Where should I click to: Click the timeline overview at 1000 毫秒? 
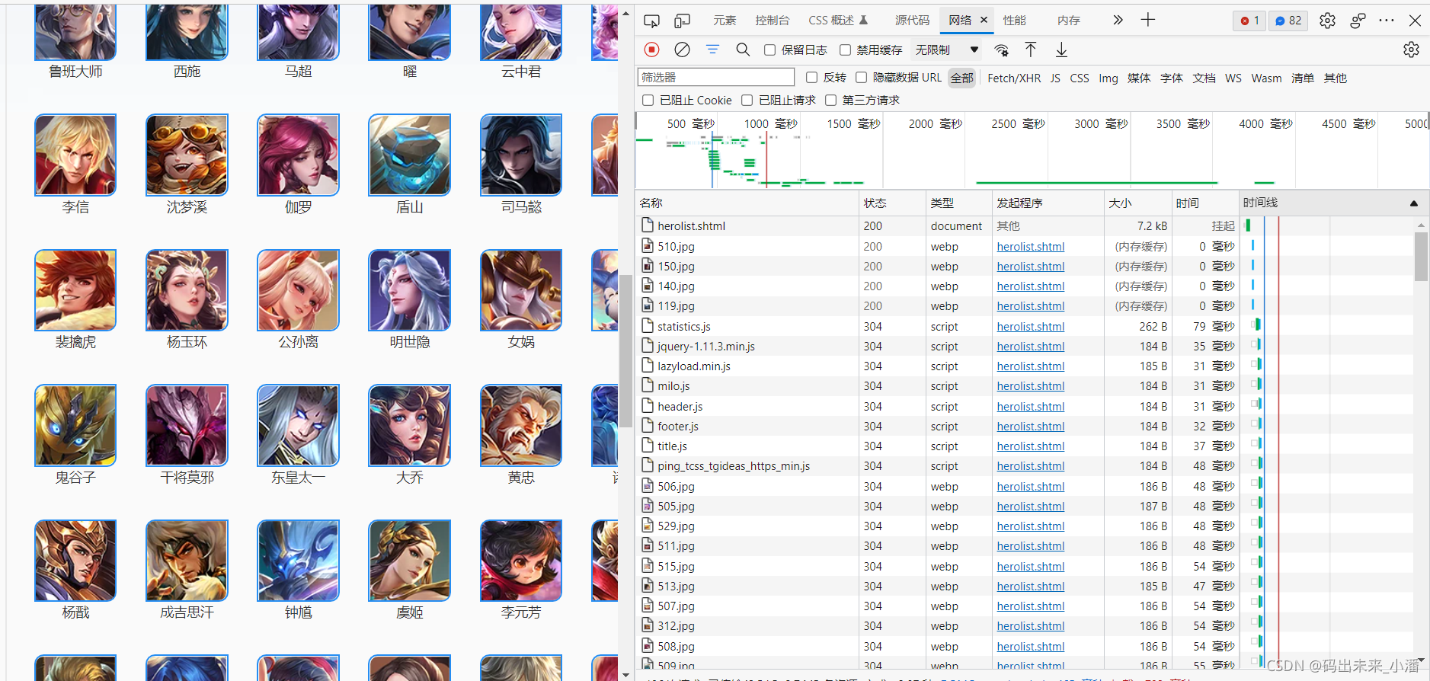[x=770, y=124]
